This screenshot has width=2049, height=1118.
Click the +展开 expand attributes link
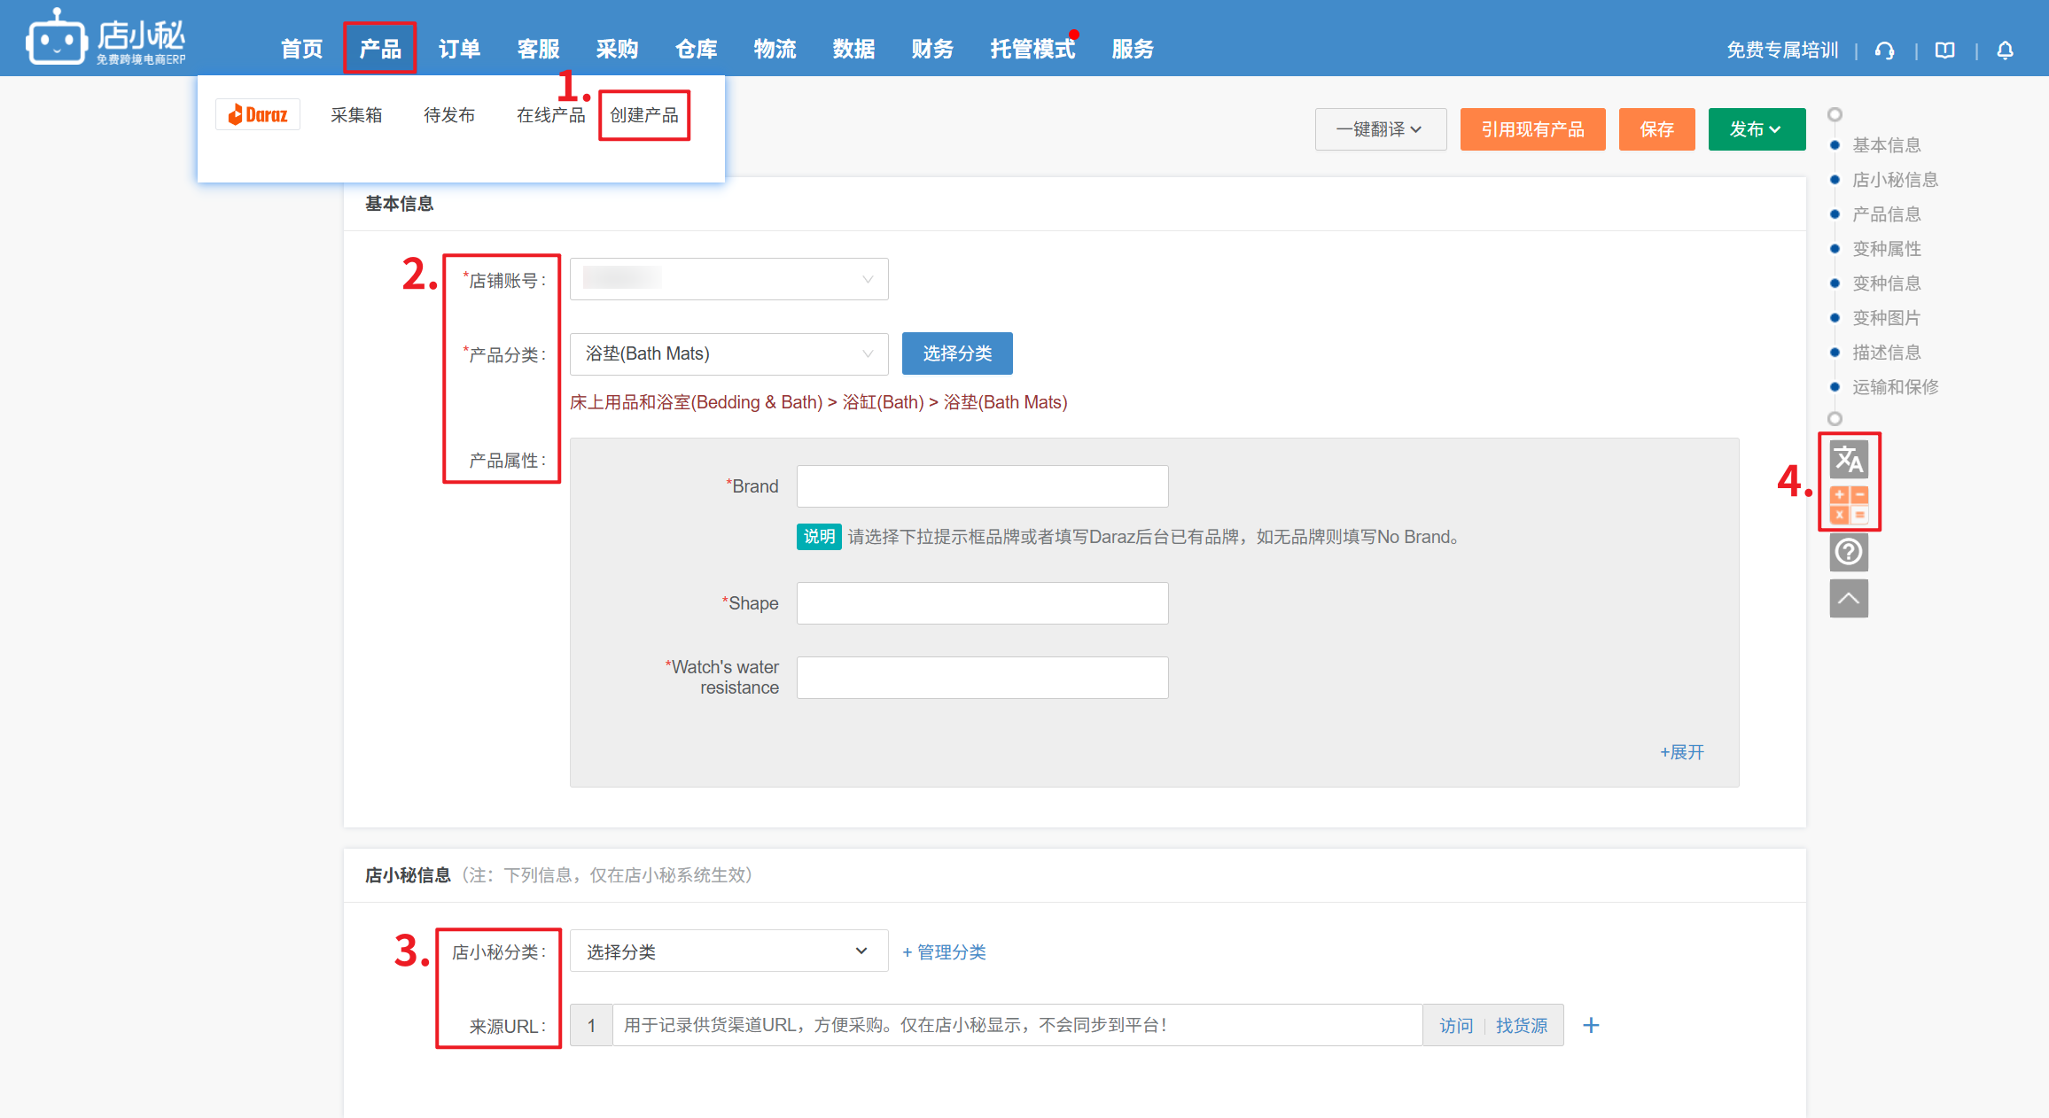[x=1681, y=752]
